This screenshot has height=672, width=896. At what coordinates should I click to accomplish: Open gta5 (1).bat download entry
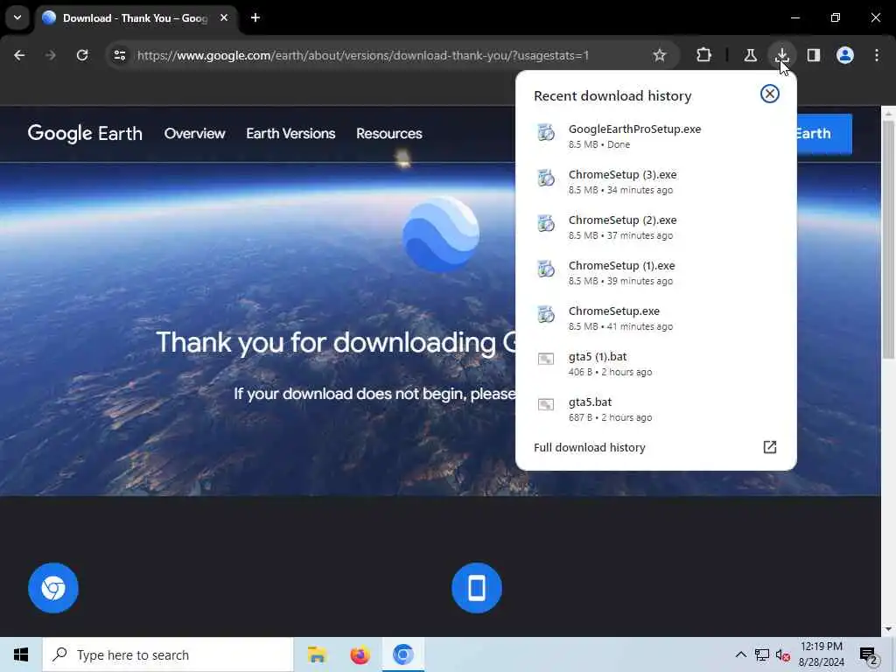coord(655,364)
